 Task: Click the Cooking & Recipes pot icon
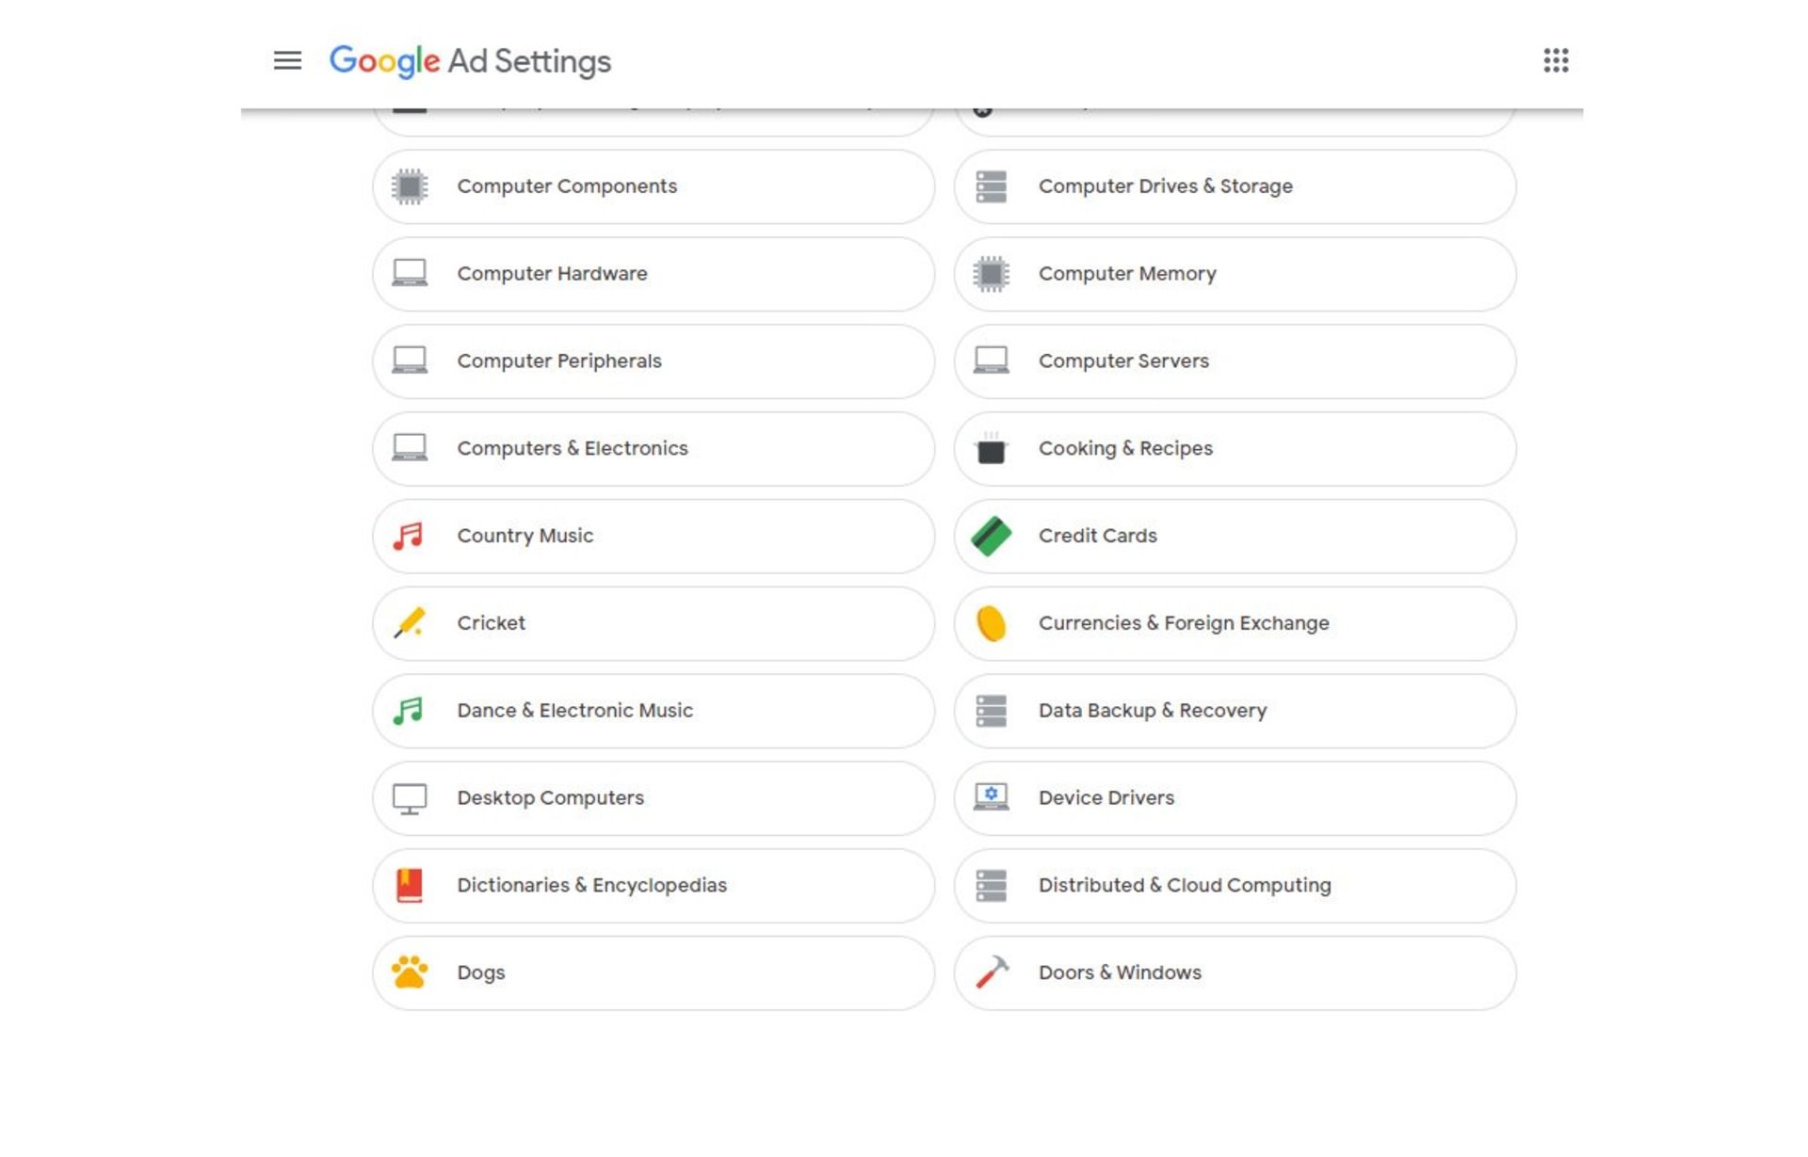tap(991, 449)
